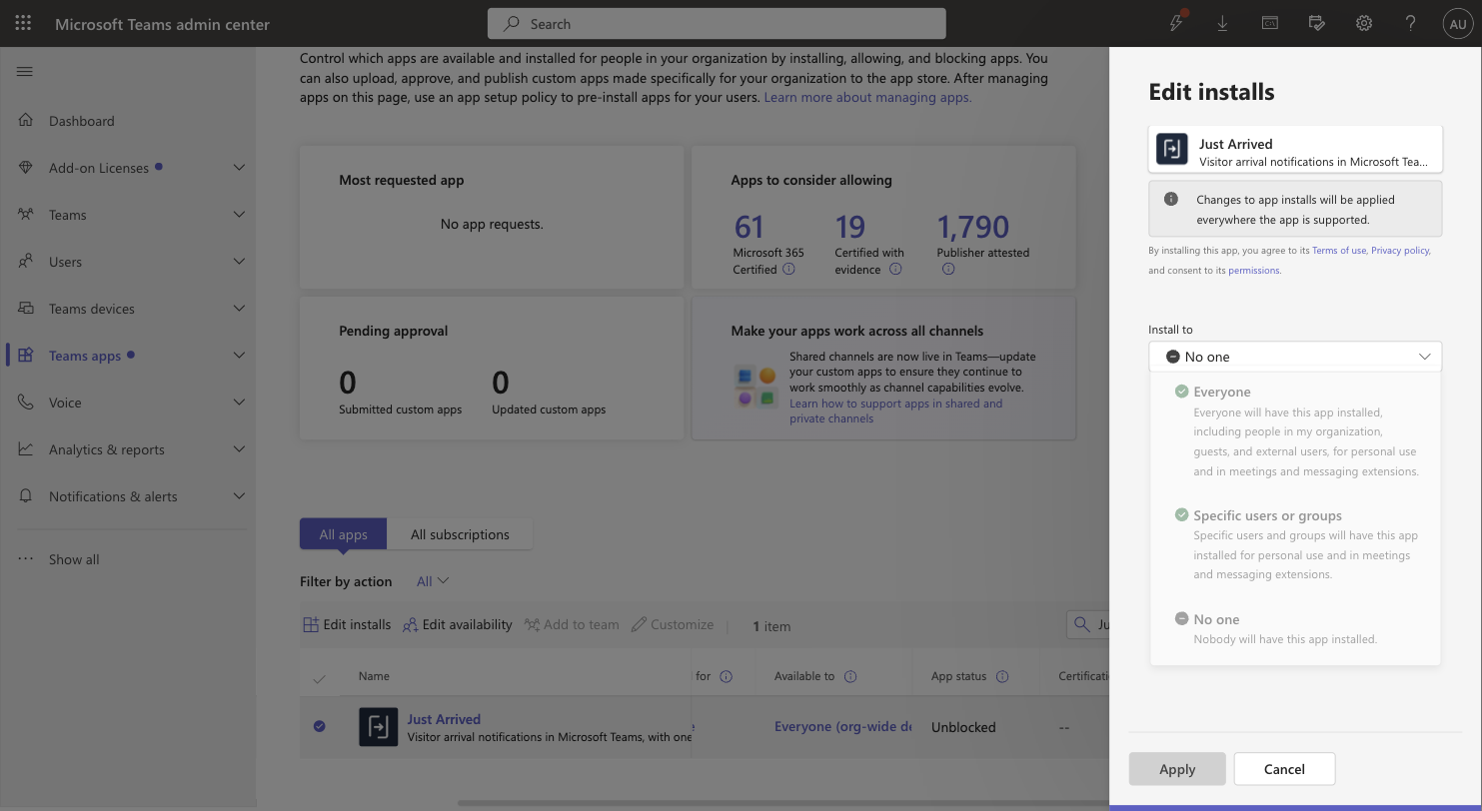Click the Cancel button

pos(1284,769)
